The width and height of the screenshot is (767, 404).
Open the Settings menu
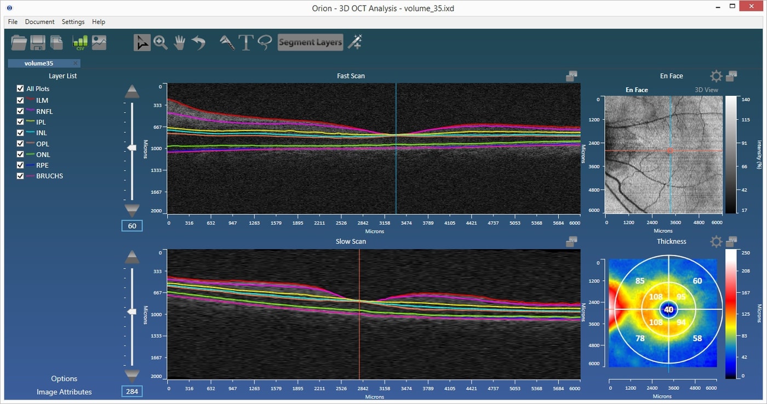73,22
